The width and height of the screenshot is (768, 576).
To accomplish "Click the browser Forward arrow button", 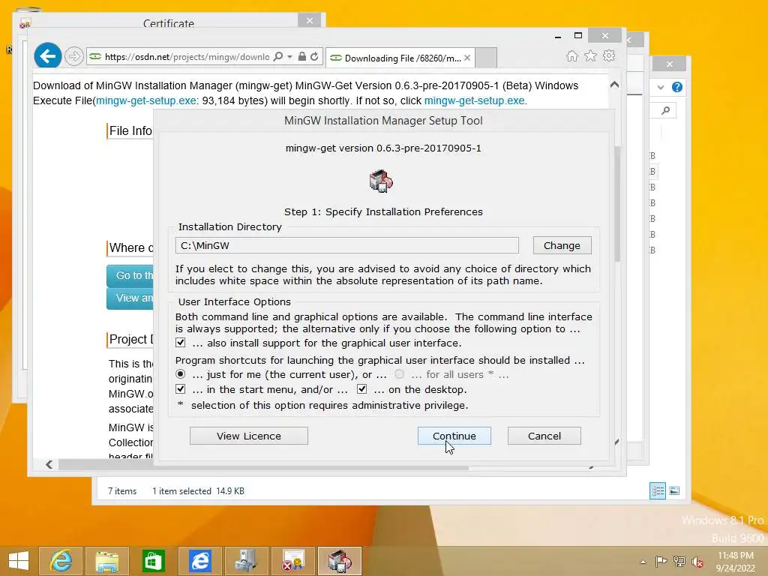I will (x=74, y=56).
